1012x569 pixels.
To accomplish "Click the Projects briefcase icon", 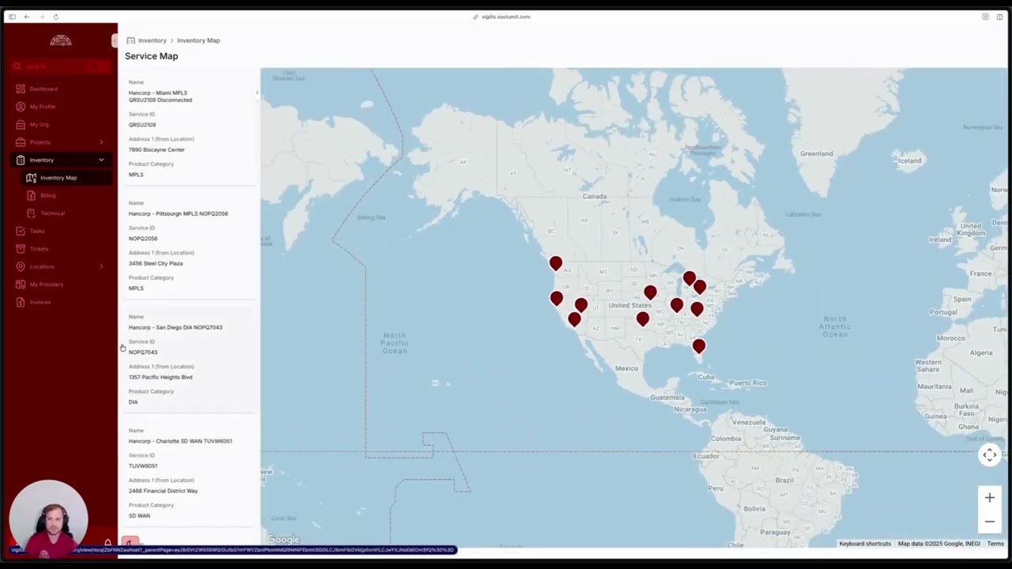I will pos(21,142).
